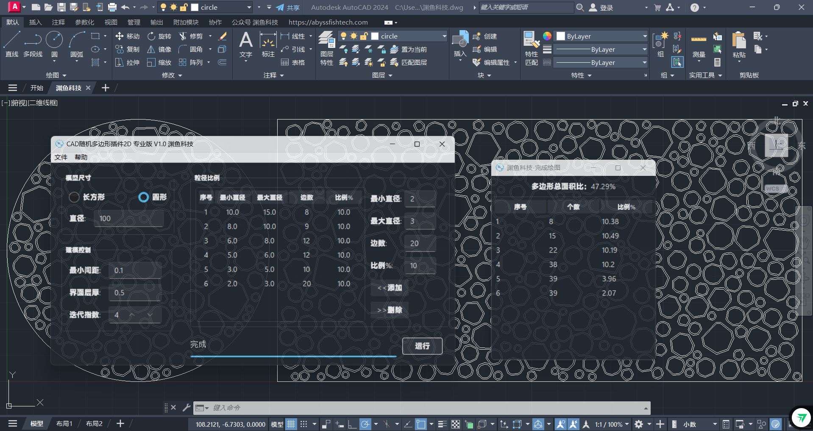The height and width of the screenshot is (431, 813).
Task: Click the Rotate (旋转) tool
Action: (x=159, y=36)
